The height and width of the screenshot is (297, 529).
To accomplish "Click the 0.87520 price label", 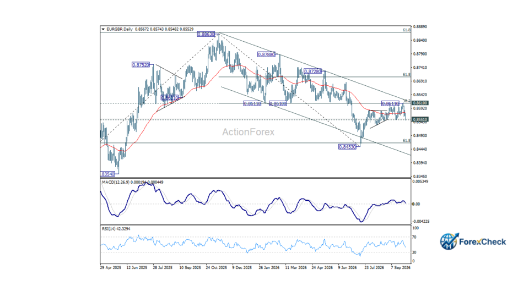I will (x=141, y=65).
